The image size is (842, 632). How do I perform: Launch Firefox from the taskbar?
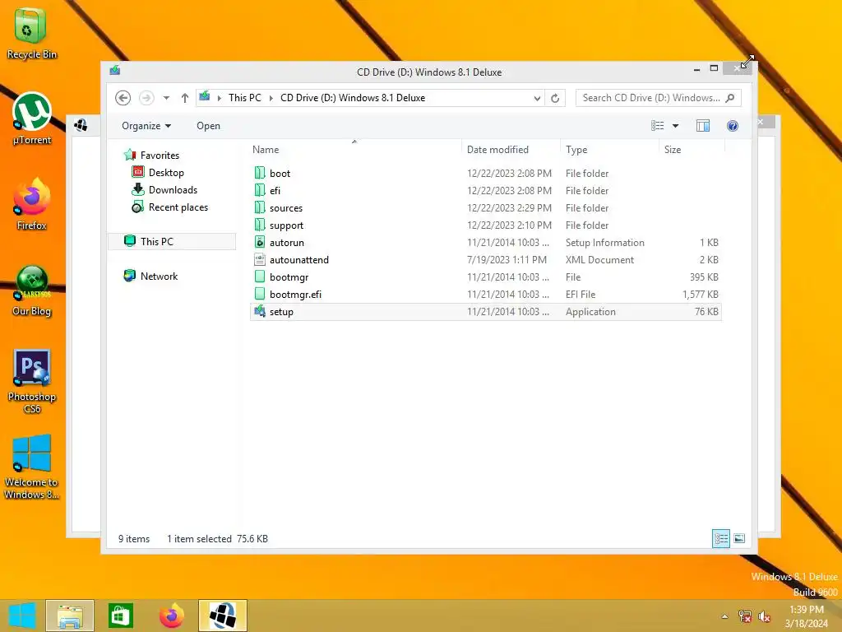coord(171,616)
